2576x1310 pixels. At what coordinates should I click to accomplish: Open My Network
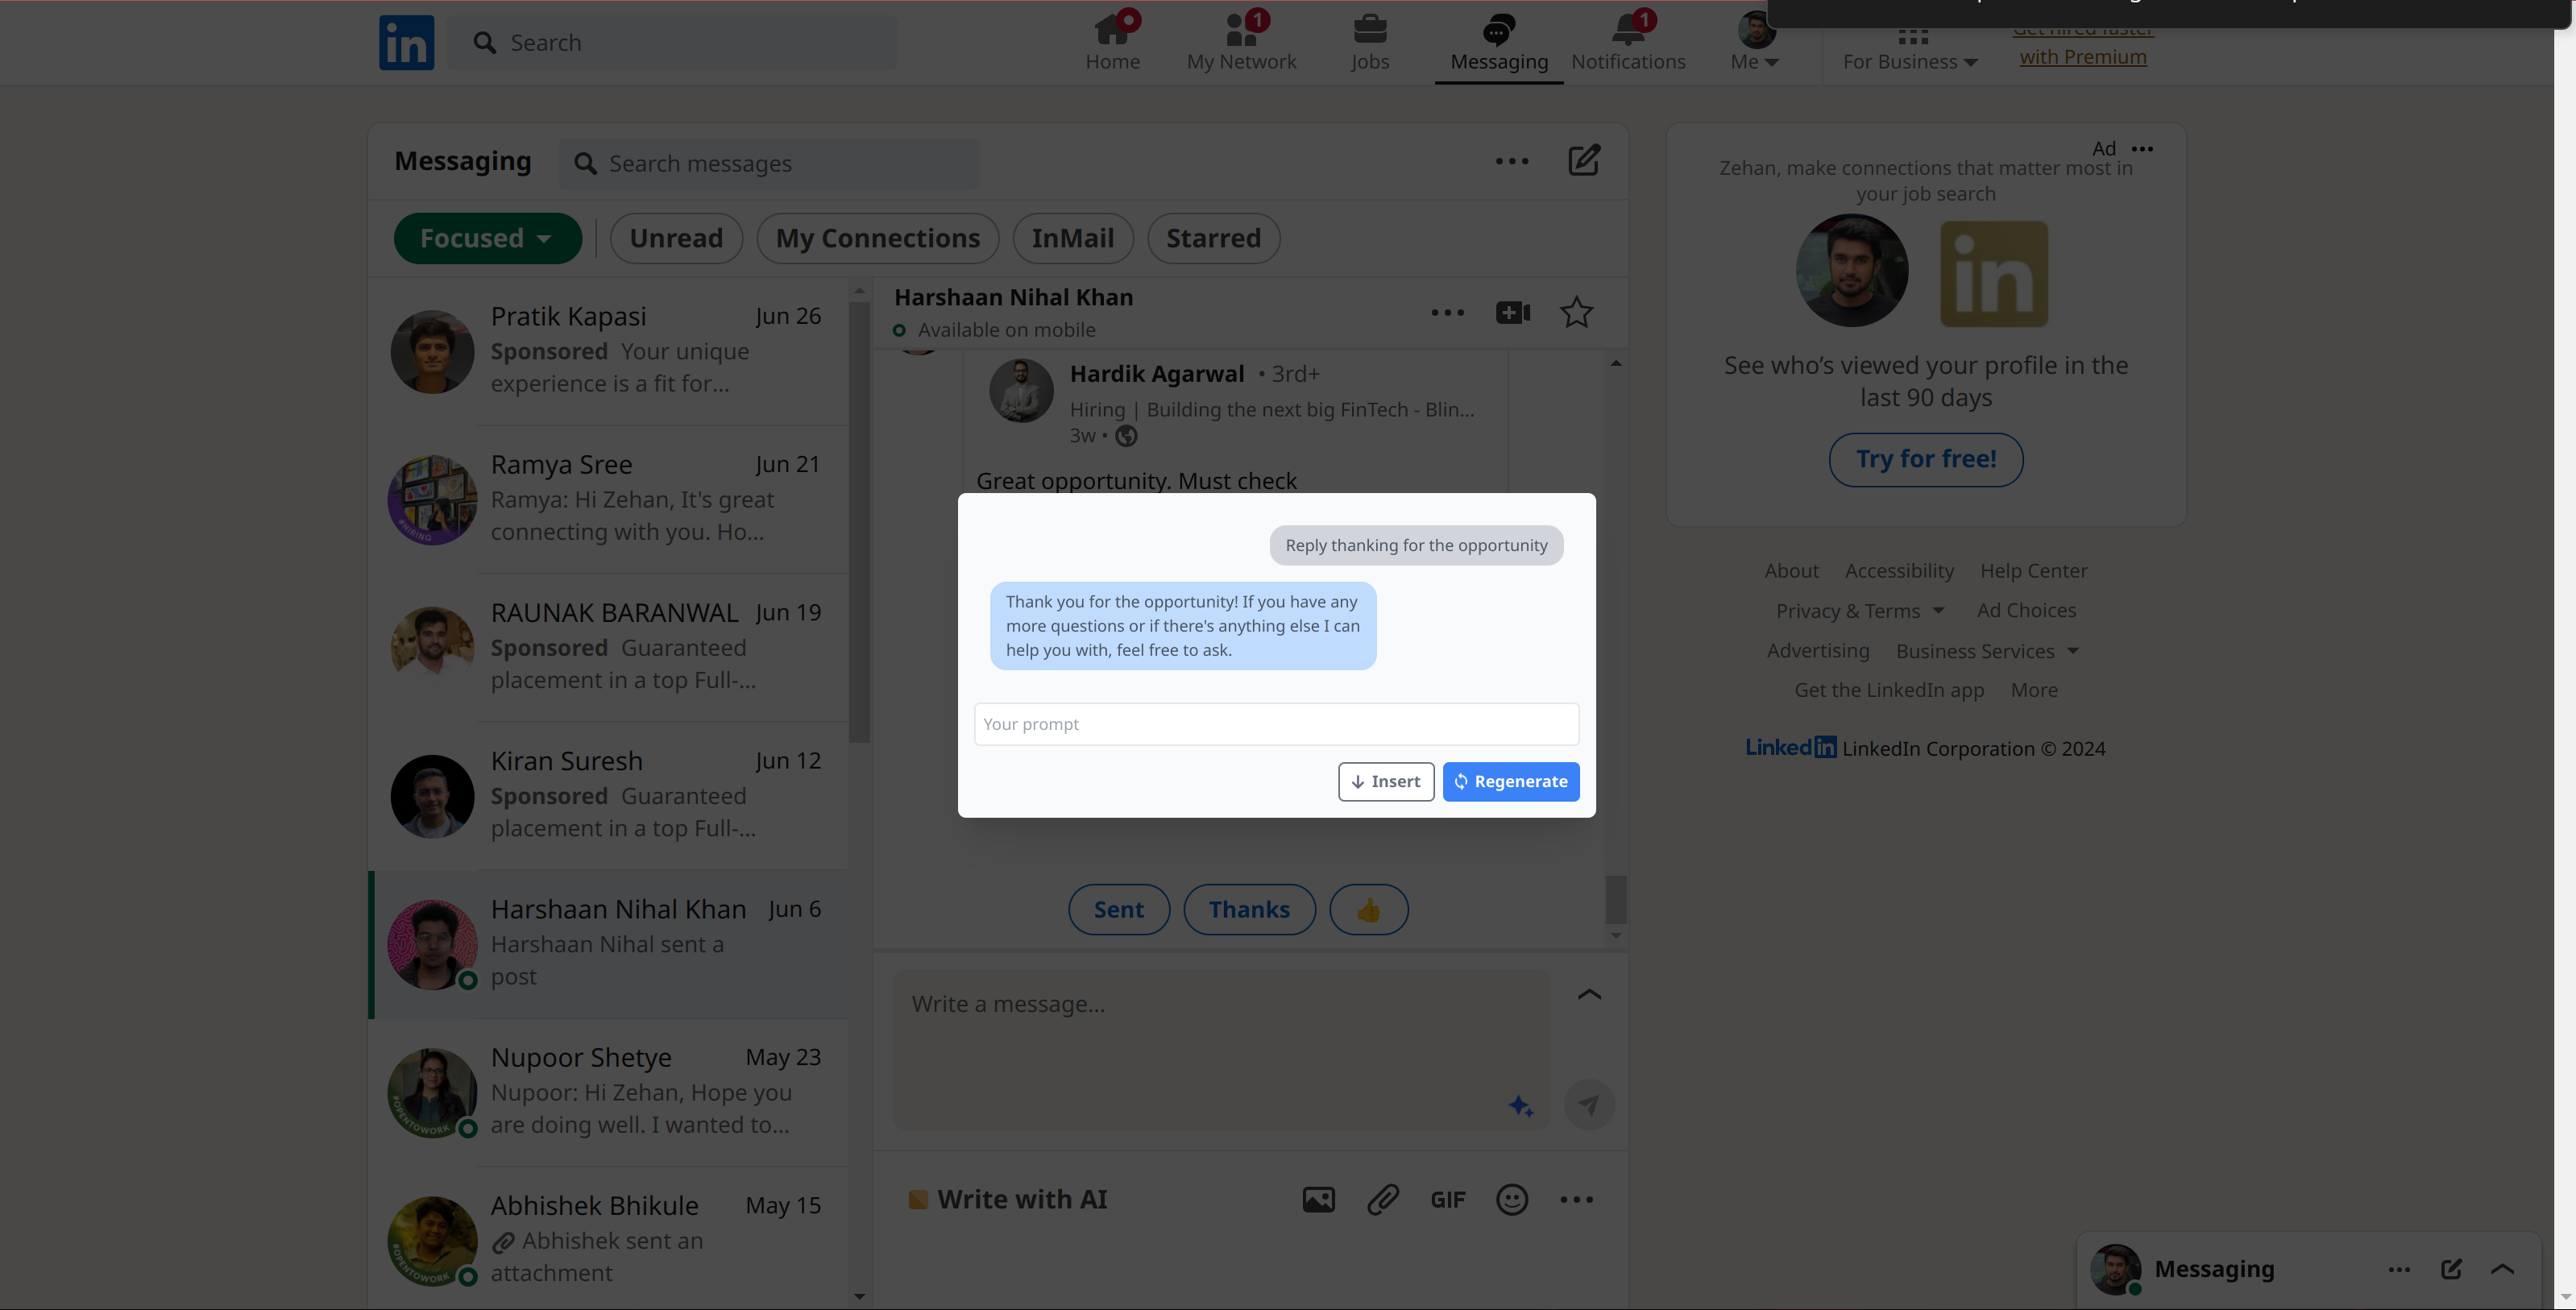(x=1241, y=42)
